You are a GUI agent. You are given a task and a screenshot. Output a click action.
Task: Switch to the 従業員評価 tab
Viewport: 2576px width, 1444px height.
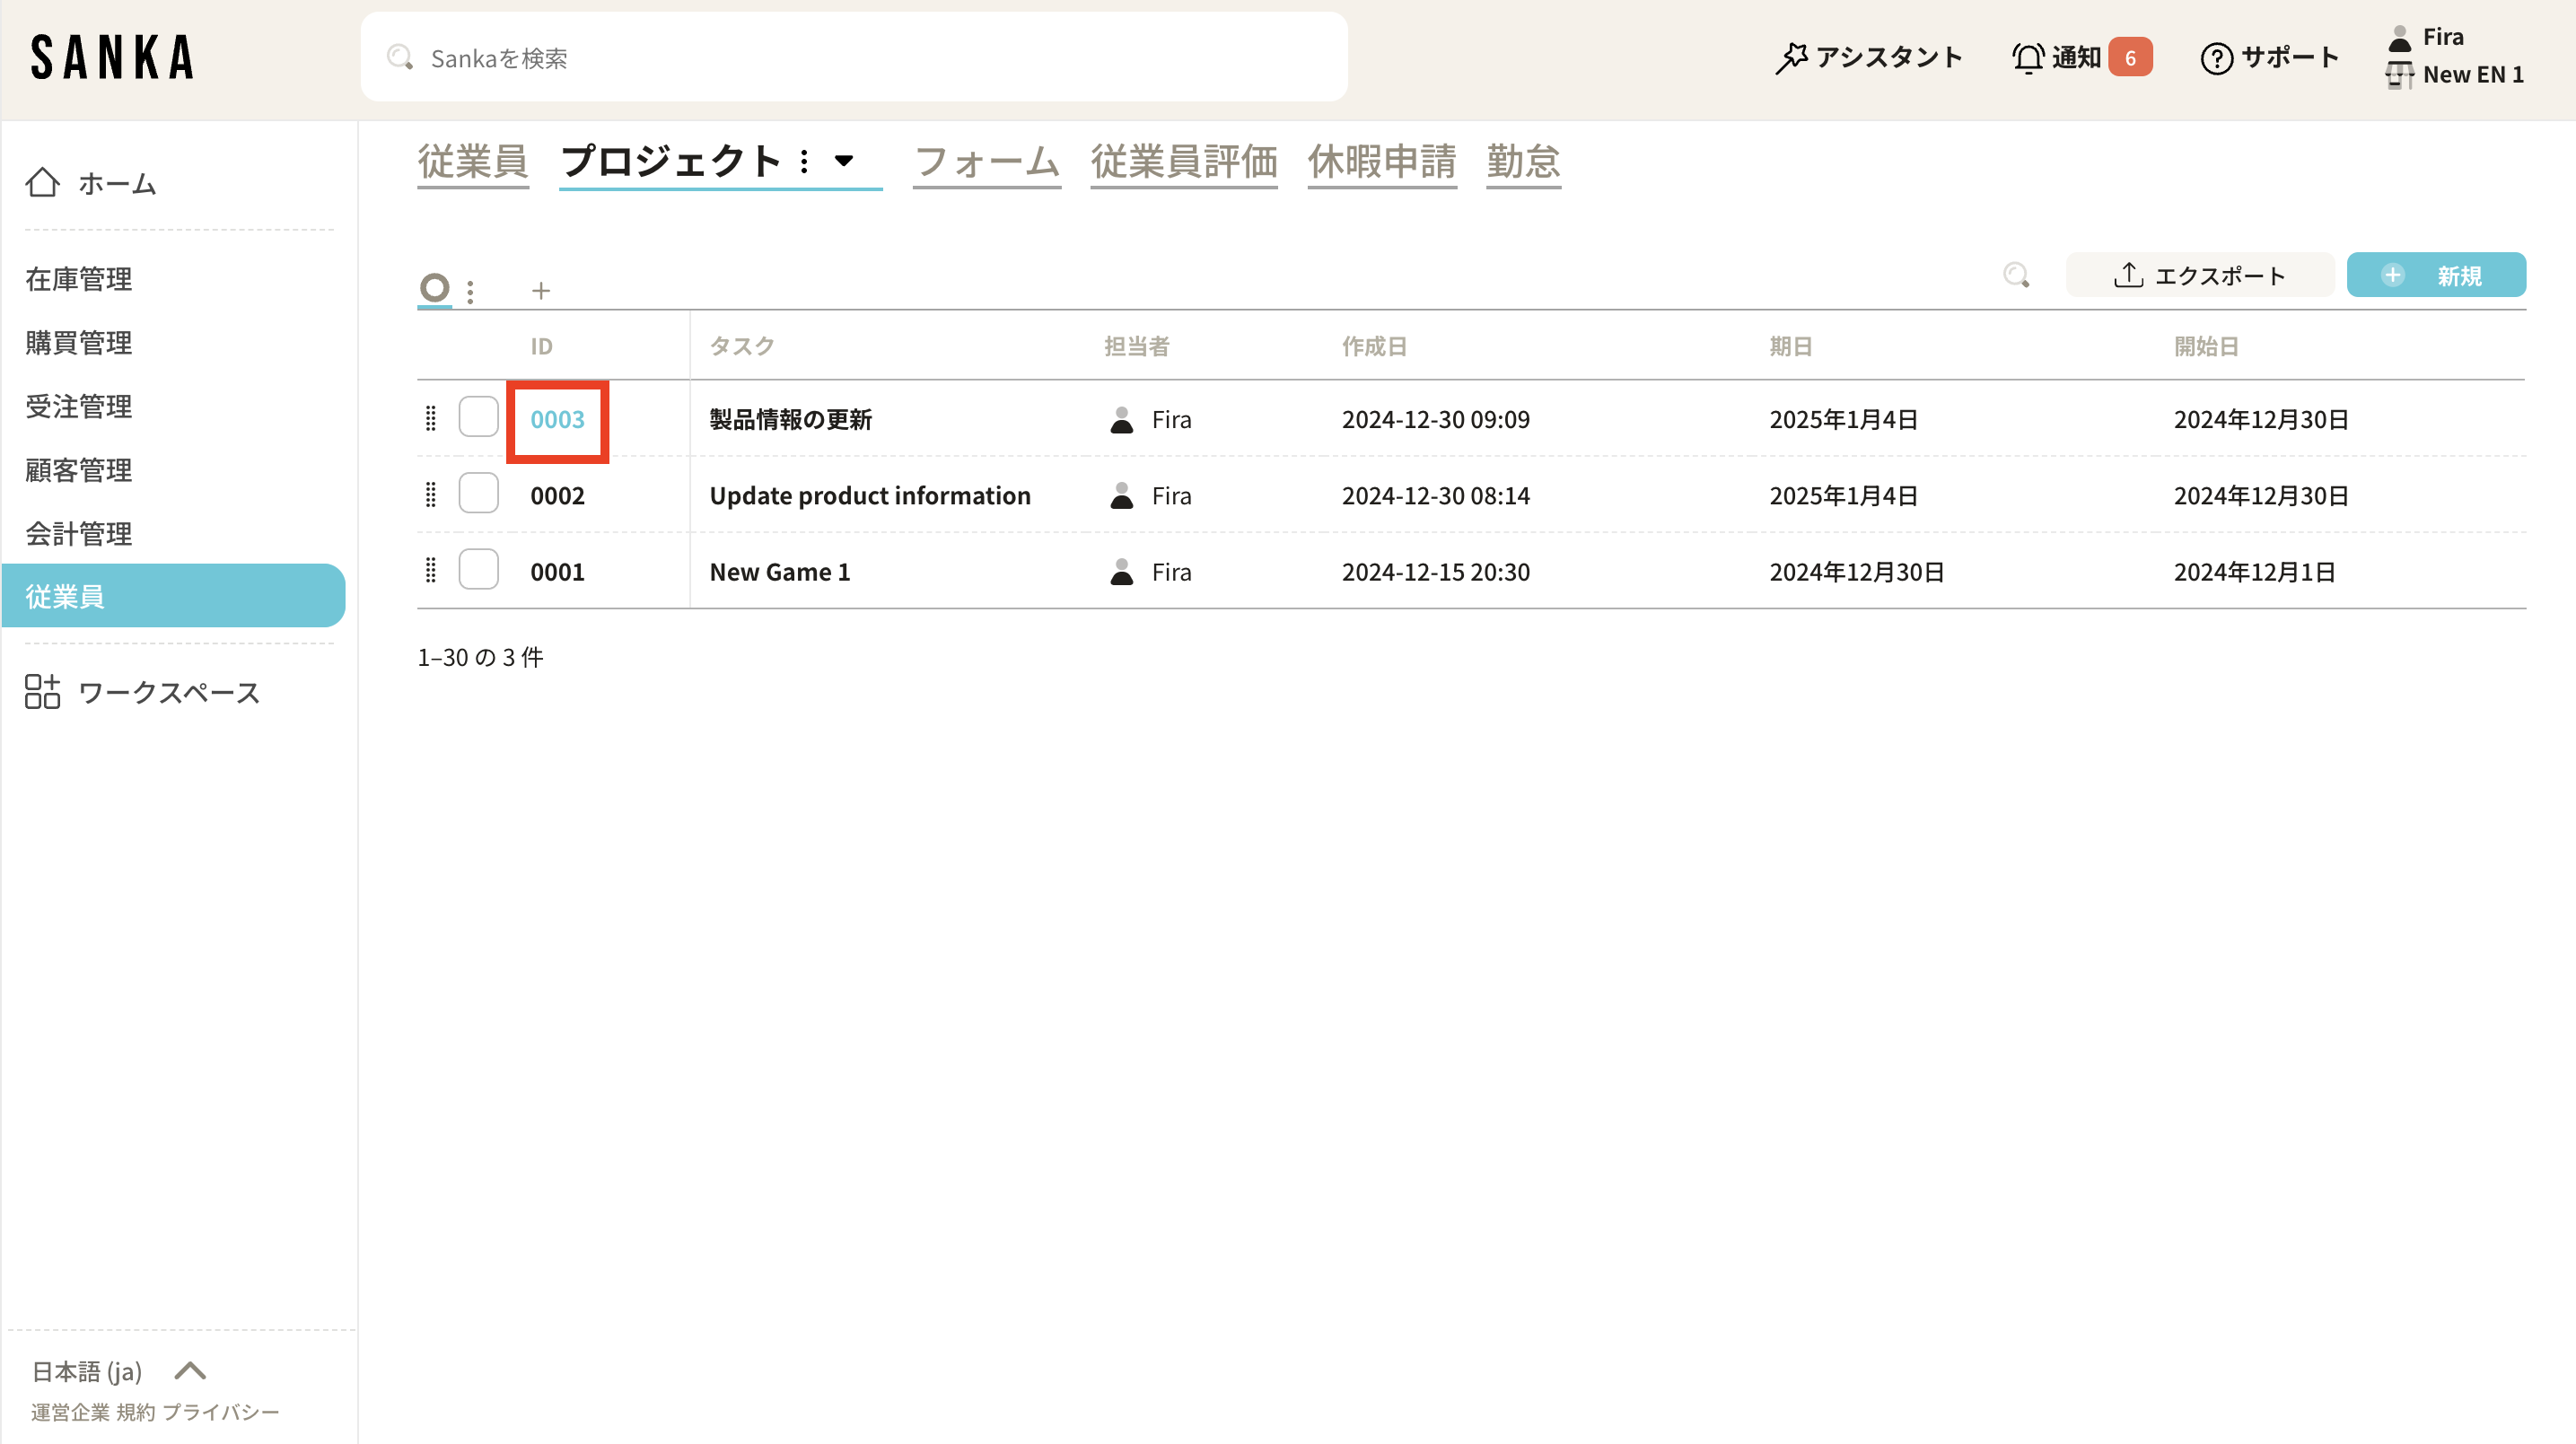tap(1183, 162)
